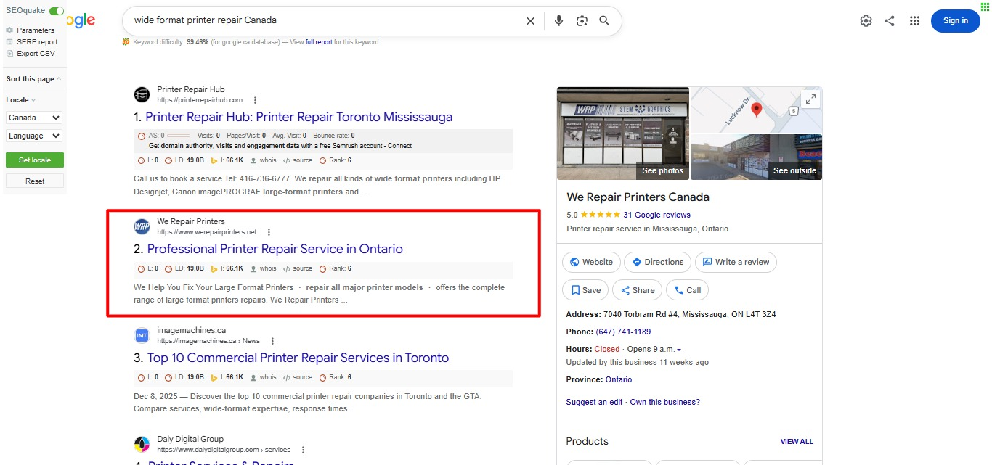Expand business hours next to Opens 9 a.m.
This screenshot has width=992, height=465.
679,350
